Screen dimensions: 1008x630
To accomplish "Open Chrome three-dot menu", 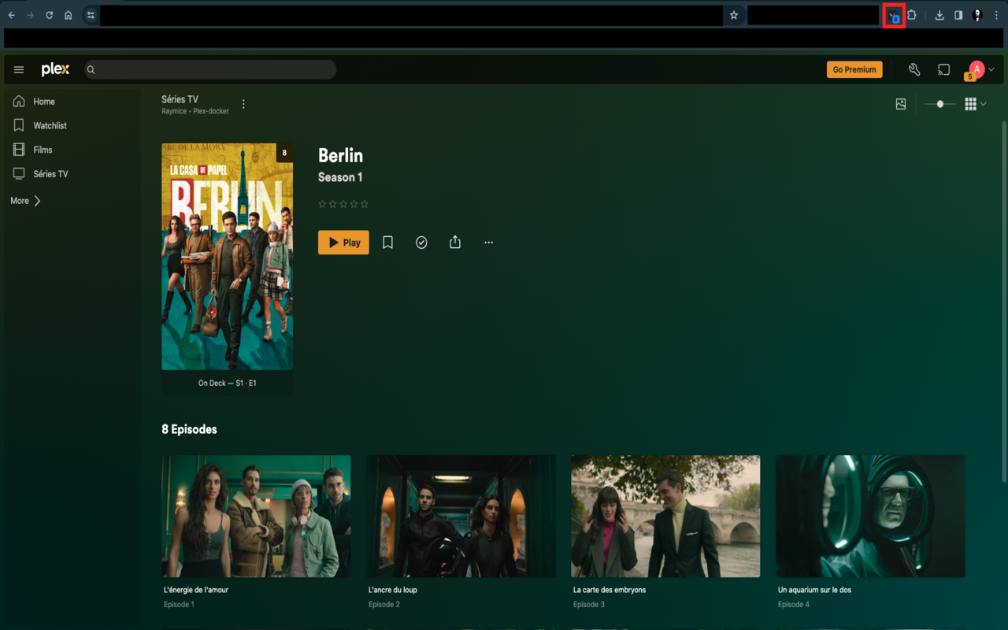I will pos(996,15).
